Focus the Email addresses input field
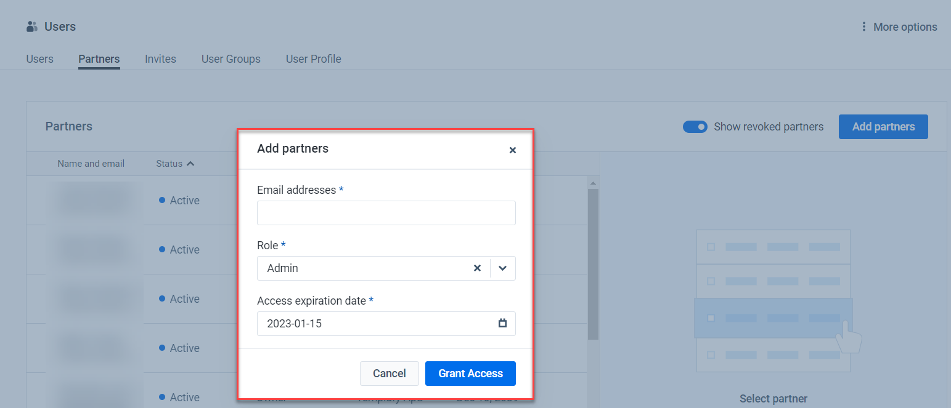The height and width of the screenshot is (408, 951). 386,213
